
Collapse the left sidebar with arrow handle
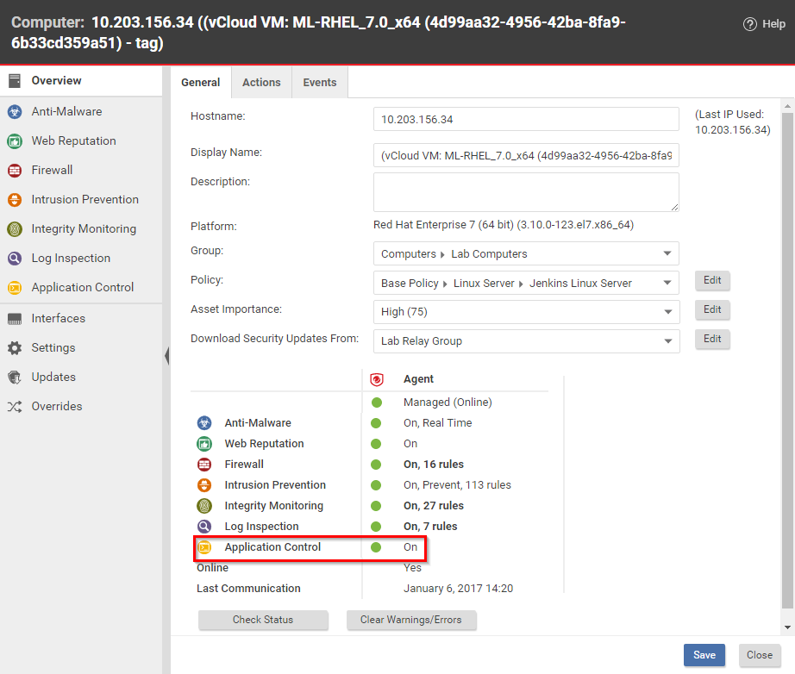click(166, 356)
